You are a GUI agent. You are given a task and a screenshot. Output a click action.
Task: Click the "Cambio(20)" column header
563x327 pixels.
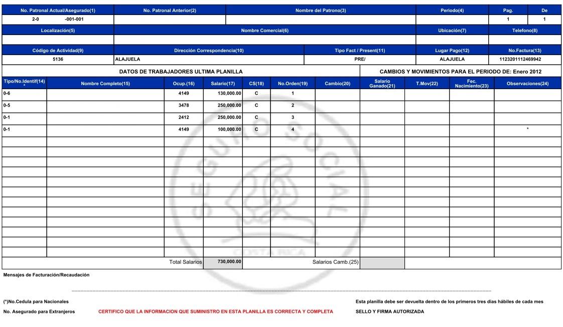tap(338, 84)
